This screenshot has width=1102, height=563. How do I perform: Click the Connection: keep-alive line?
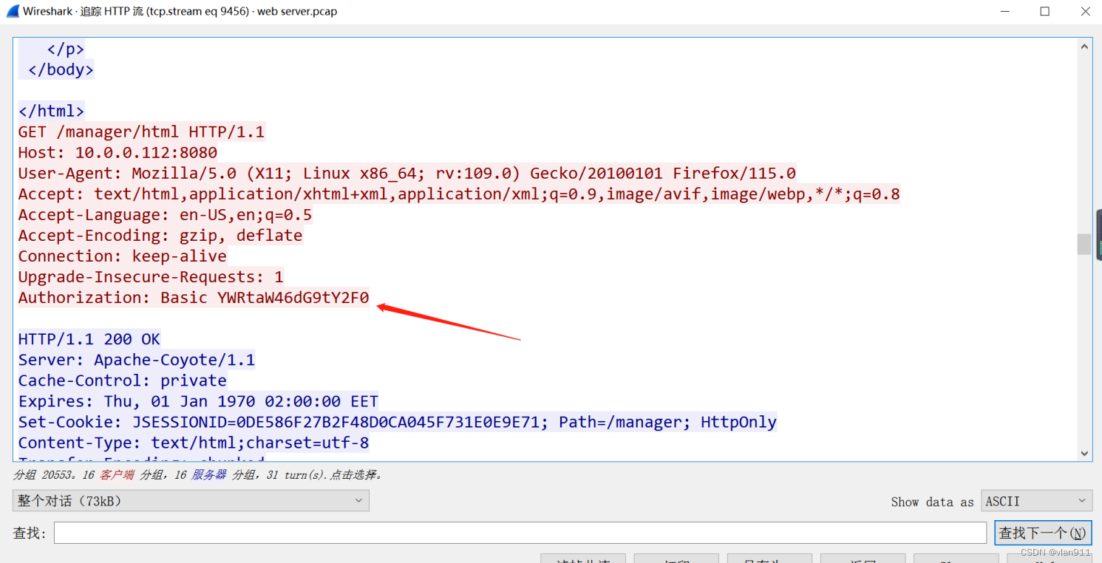click(123, 256)
